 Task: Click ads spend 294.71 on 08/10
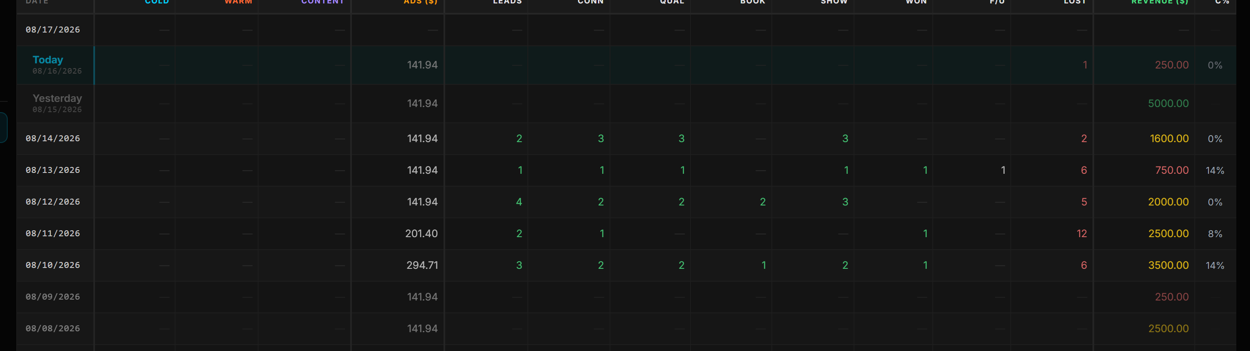422,265
